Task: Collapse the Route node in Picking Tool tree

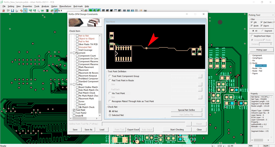Action: point(251,63)
